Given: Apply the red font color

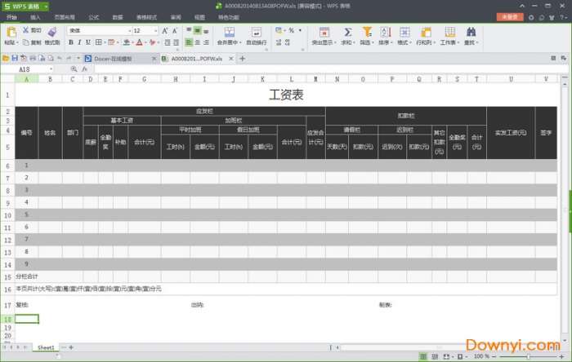Looking at the screenshot, I should [x=140, y=42].
